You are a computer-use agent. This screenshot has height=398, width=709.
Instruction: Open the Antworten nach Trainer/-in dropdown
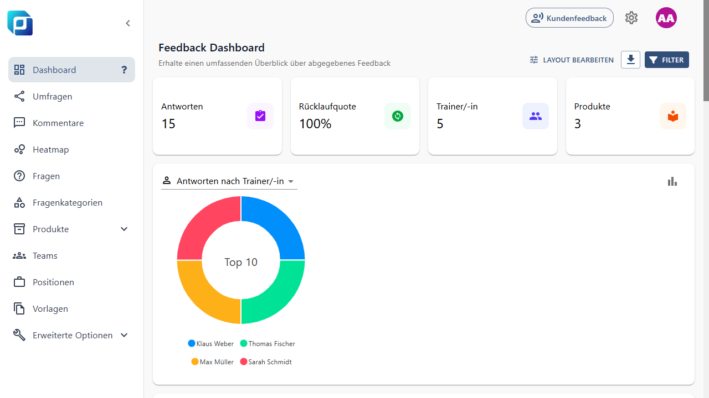[x=229, y=181]
